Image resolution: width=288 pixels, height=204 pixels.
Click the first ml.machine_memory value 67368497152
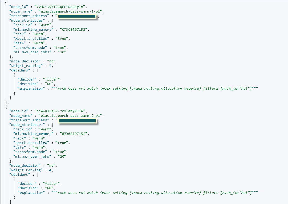point(74,29)
